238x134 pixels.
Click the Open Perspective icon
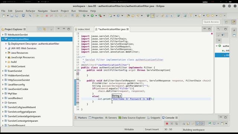pyautogui.click(x=226, y=22)
